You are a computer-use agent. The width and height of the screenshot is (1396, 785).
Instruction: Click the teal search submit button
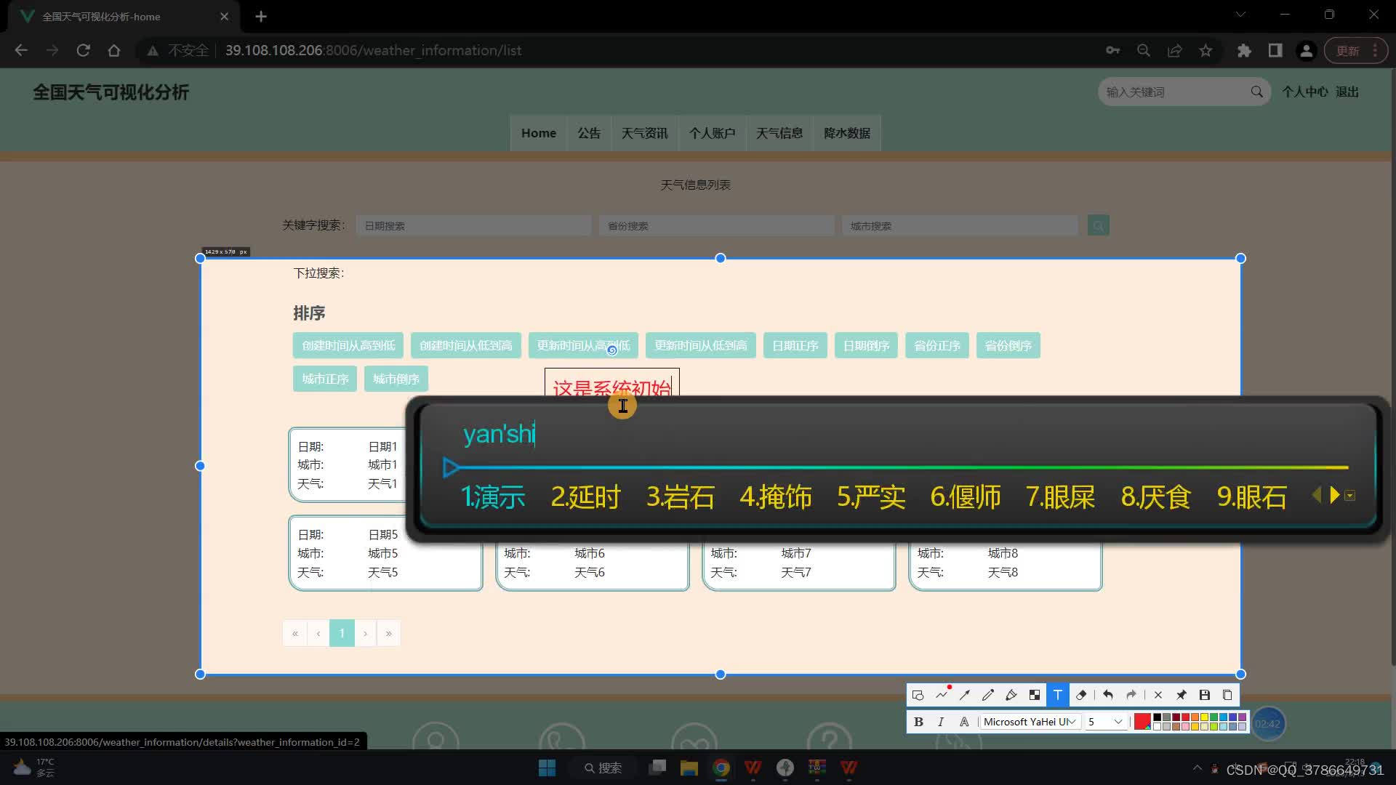1099,226
